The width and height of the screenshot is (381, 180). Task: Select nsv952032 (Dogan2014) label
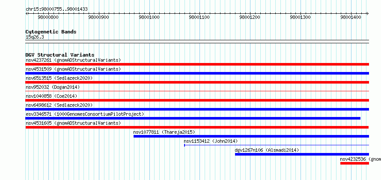[53, 87]
